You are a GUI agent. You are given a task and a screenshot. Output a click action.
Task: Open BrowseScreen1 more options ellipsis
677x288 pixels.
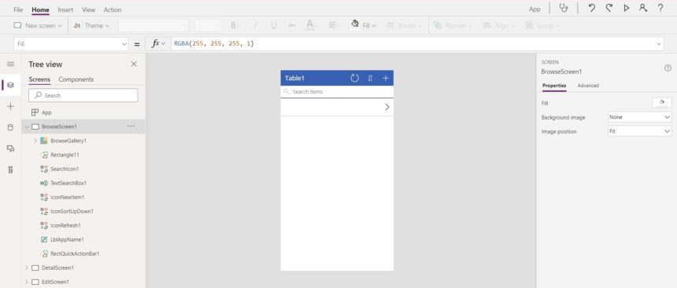tap(131, 126)
